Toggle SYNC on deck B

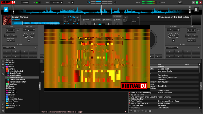pos(159,56)
